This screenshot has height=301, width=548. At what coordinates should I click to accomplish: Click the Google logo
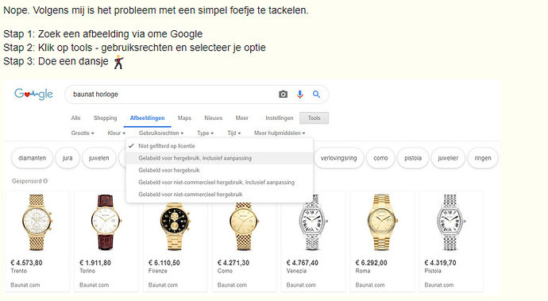click(33, 94)
